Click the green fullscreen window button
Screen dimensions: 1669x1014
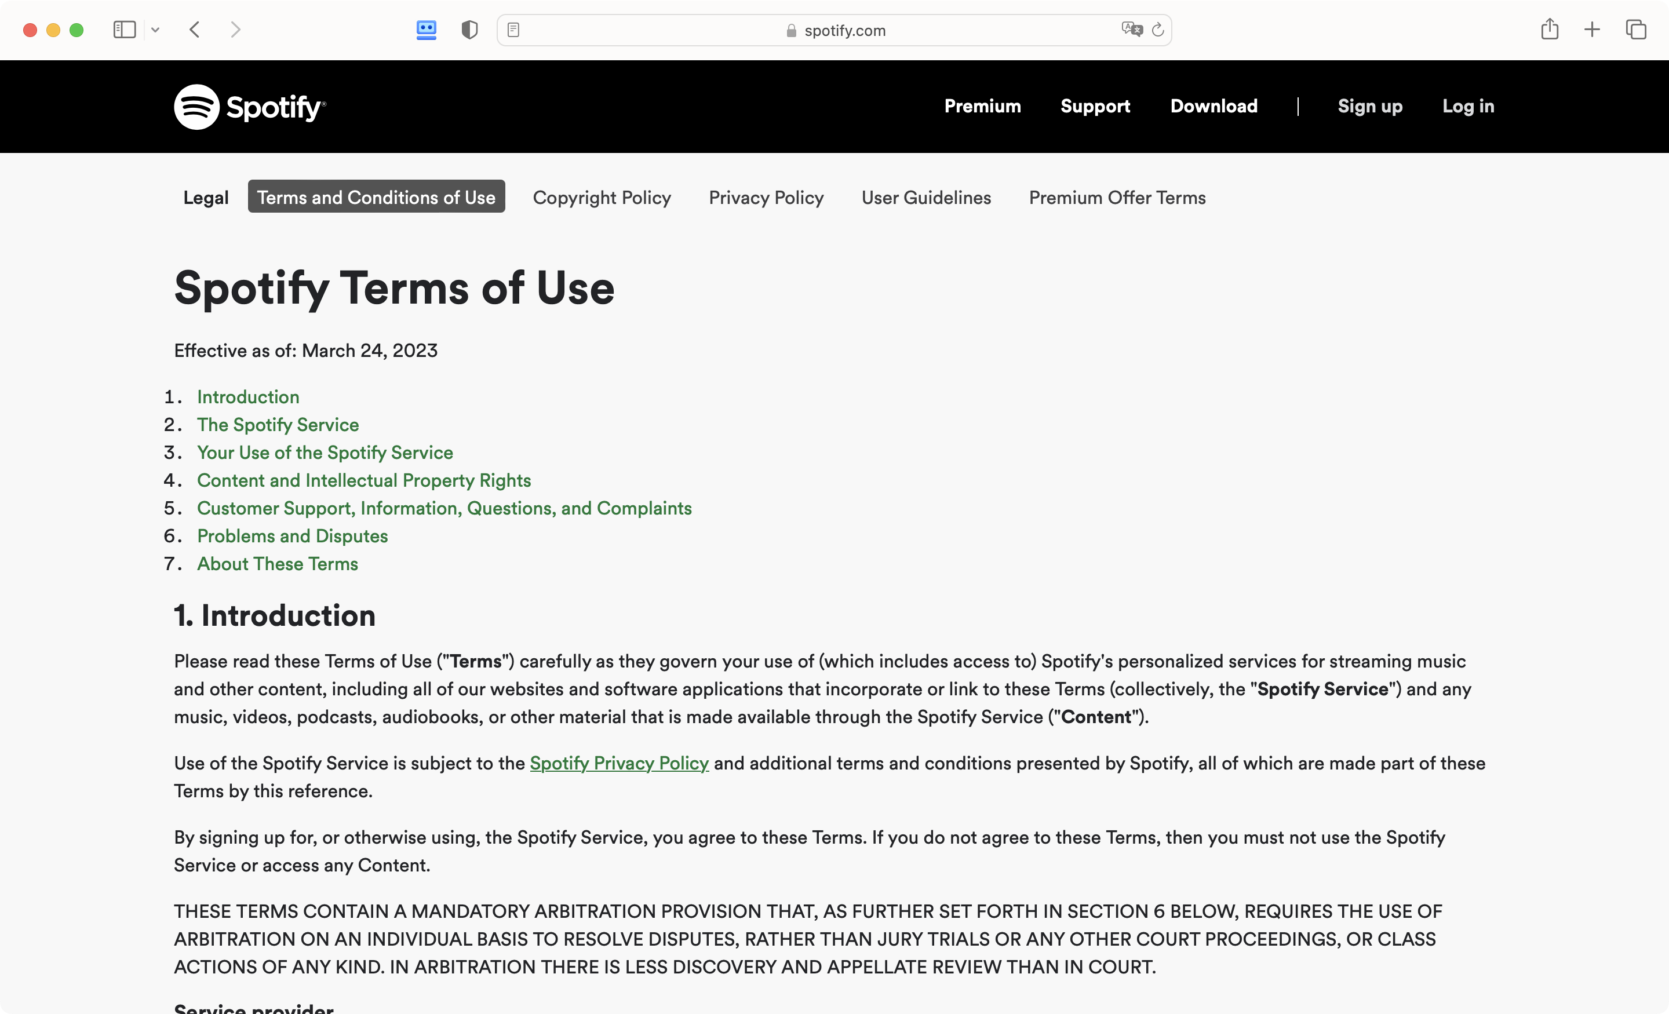76,30
